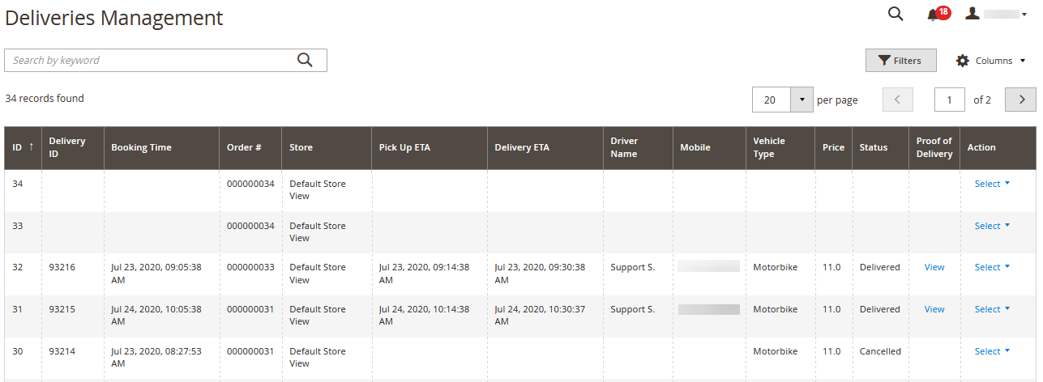
Task: Open the user account menu icon
Action: point(973,14)
